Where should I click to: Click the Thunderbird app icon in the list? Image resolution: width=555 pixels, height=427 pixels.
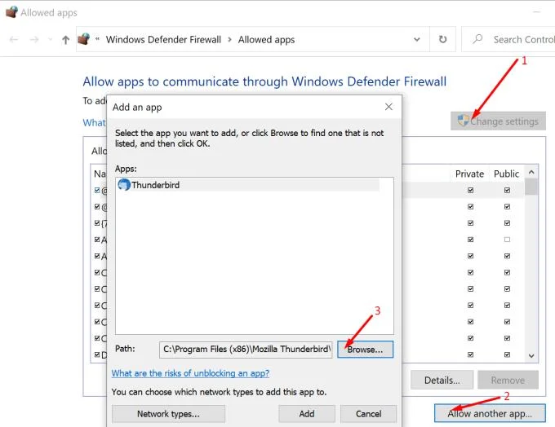click(124, 184)
